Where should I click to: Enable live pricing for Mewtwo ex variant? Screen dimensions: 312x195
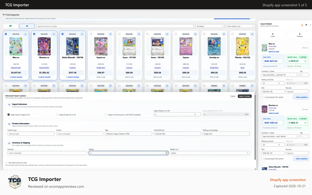coord(263,159)
